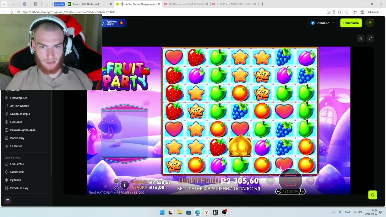Click the ВЫИГРЫШ ₽2 305,60 win amount

tap(219, 181)
